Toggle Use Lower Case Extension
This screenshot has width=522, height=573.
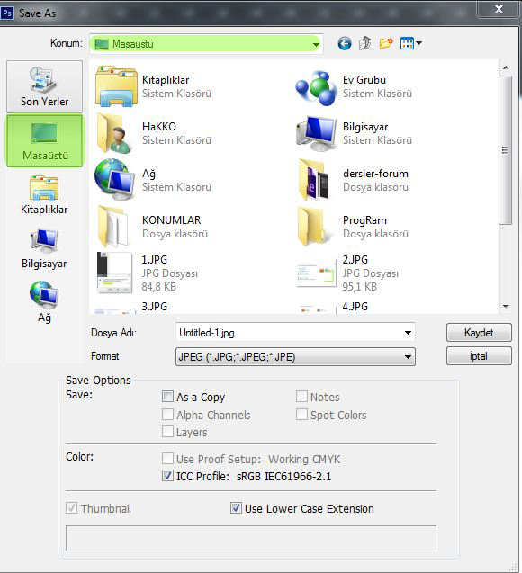[236, 507]
